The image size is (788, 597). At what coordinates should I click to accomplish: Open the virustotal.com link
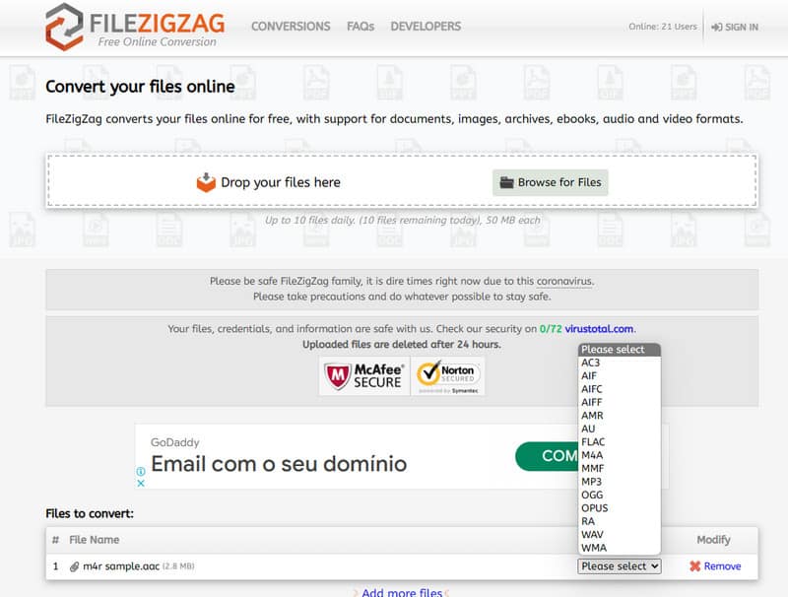tap(599, 329)
